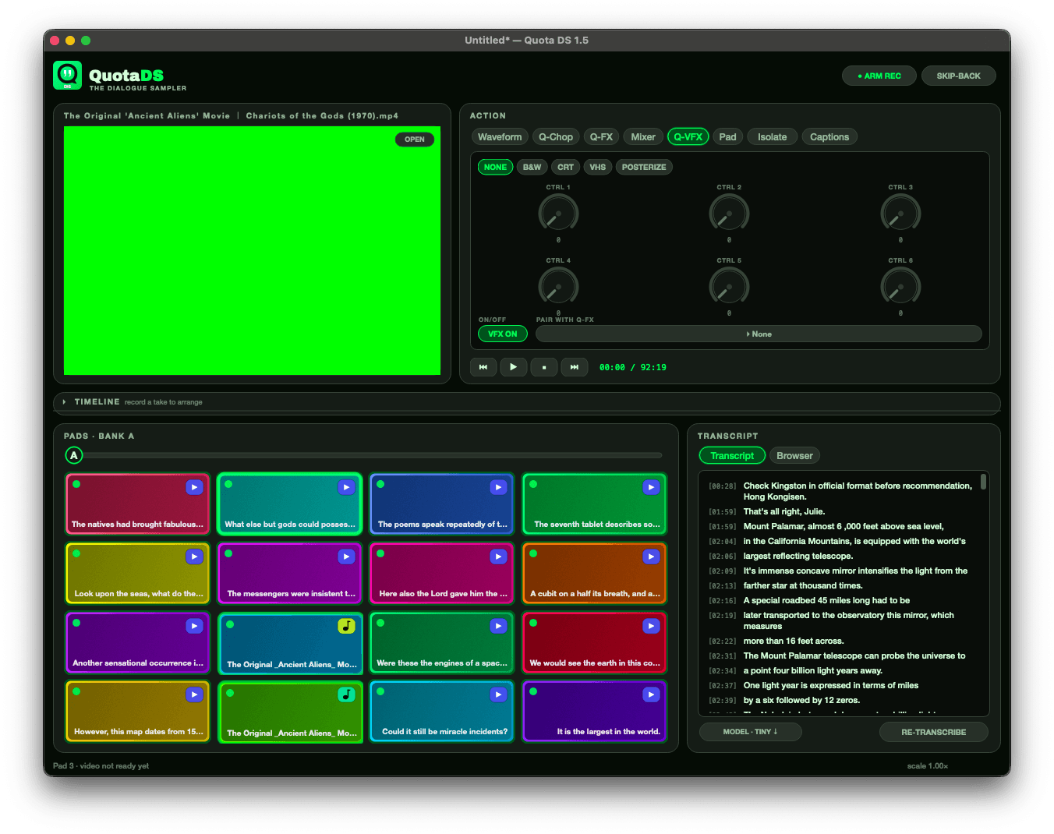This screenshot has width=1054, height=834.
Task: Select the NONE video effect
Action: (495, 167)
